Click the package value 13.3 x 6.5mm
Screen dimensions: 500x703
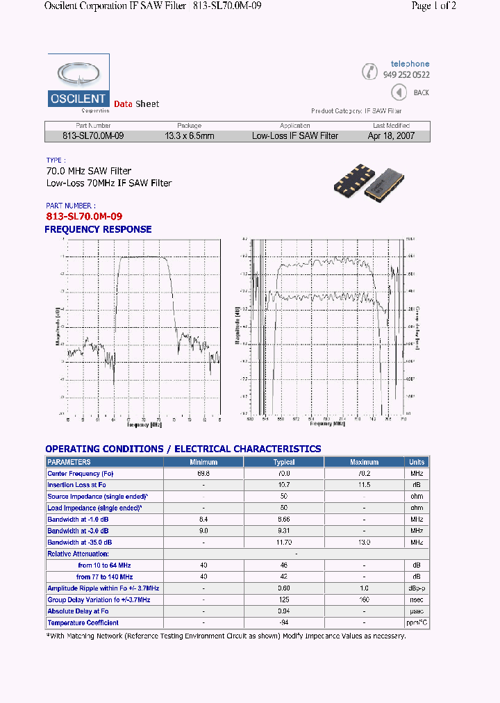tap(189, 136)
